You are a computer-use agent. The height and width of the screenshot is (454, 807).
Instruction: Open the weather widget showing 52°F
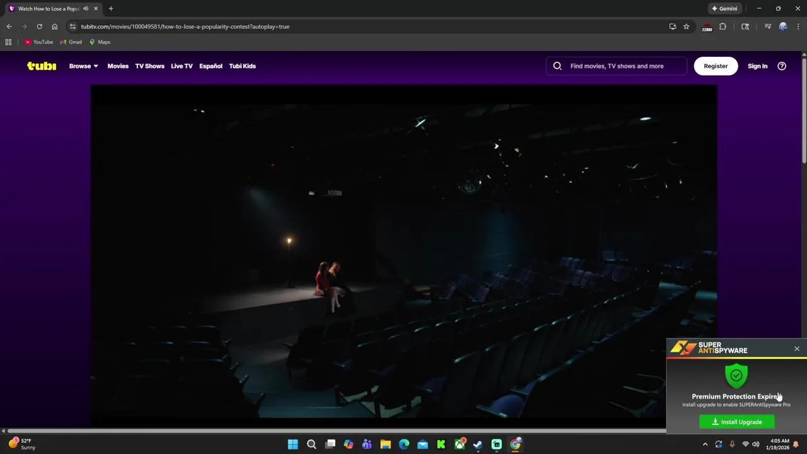22,444
